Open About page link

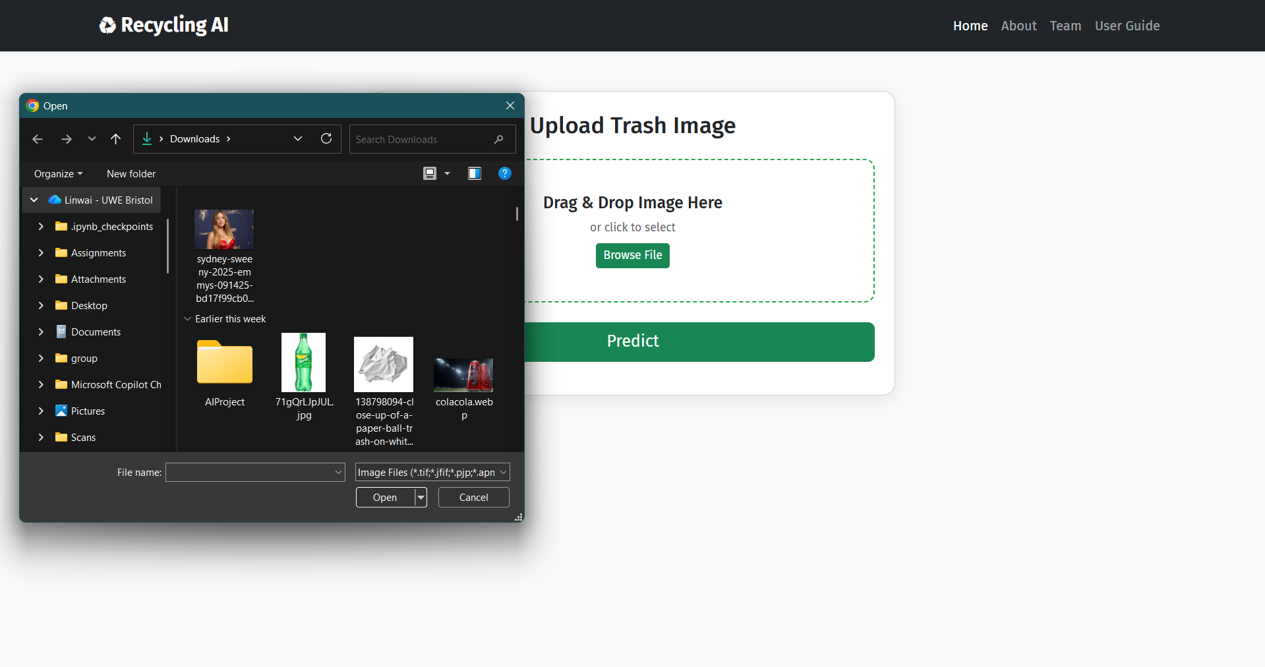1018,26
